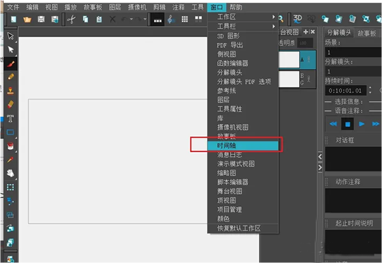This screenshot has height=263, width=382.
Task: Paste using the clipboard icon
Action: (99, 19)
